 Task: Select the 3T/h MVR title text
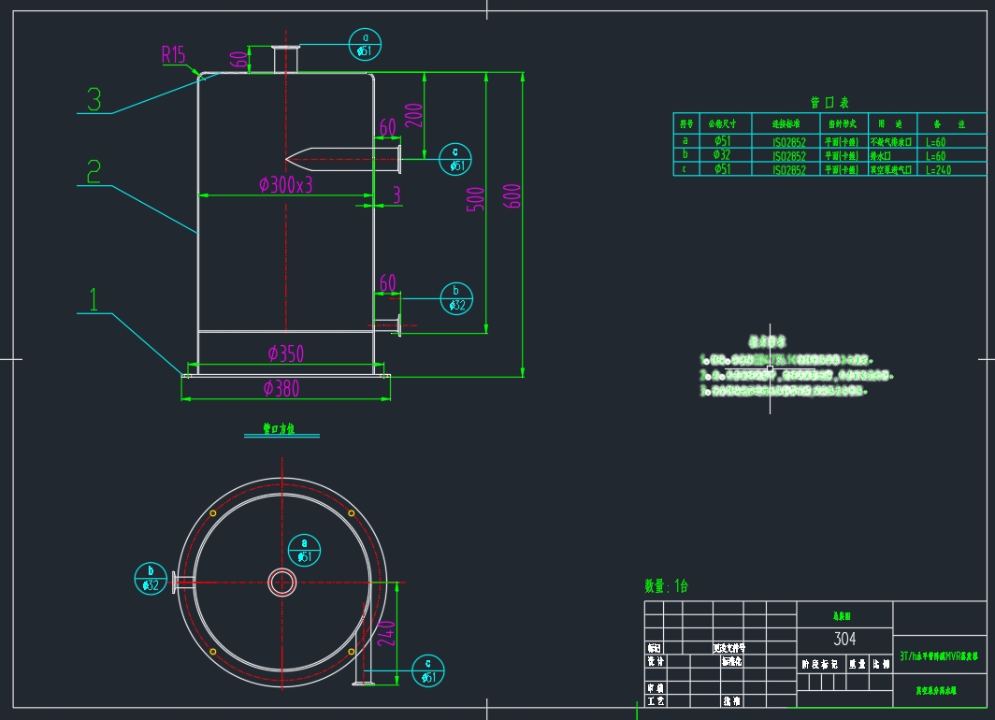(x=939, y=656)
